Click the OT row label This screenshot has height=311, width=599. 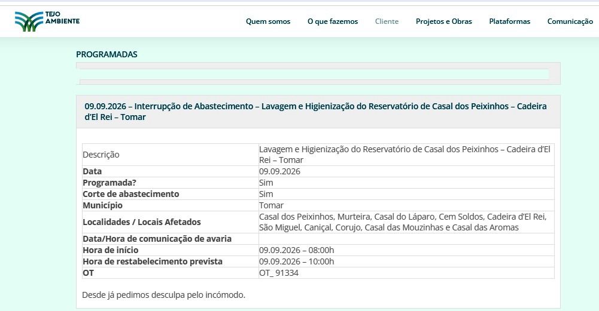click(x=88, y=273)
